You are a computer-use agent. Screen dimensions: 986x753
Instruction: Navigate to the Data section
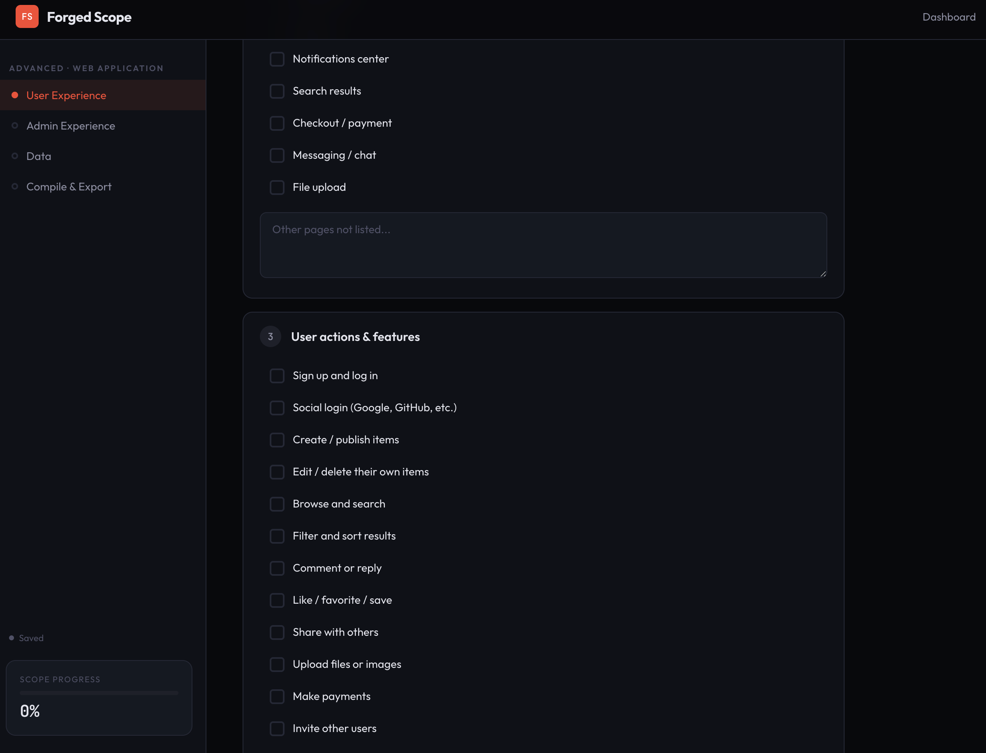click(39, 155)
